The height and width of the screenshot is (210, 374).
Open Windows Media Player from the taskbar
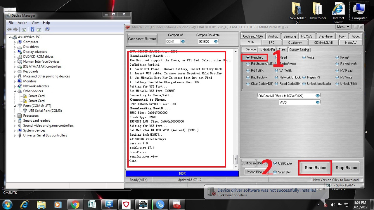(58, 204)
